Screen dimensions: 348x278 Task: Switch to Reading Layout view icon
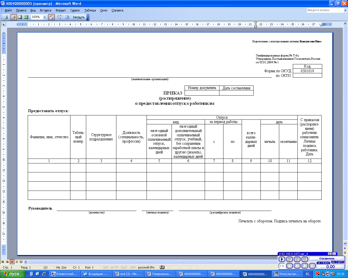point(21,262)
